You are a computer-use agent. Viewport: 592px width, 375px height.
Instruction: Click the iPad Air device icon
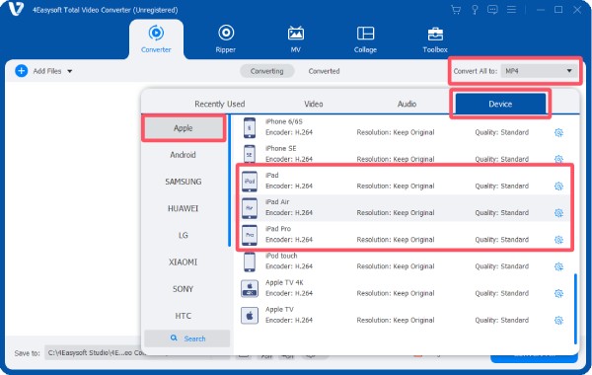(250, 208)
